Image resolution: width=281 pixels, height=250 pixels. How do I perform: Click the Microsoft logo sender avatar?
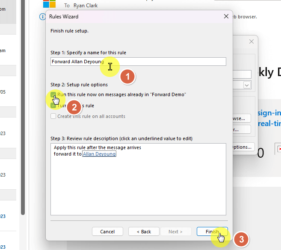(49, 4)
